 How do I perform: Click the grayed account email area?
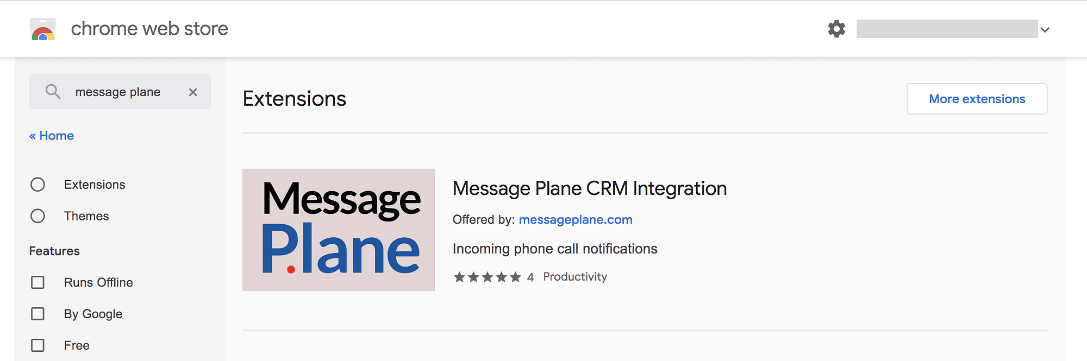(947, 29)
